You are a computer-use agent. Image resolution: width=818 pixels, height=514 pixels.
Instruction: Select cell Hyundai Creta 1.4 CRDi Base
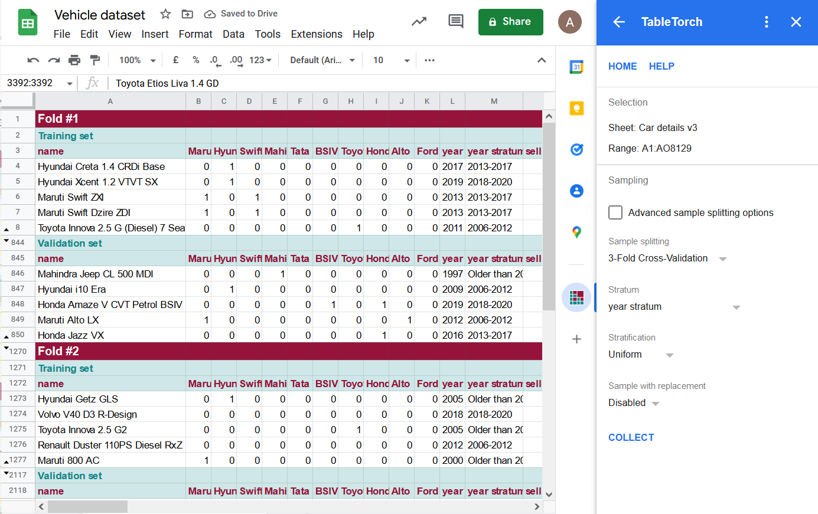110,166
